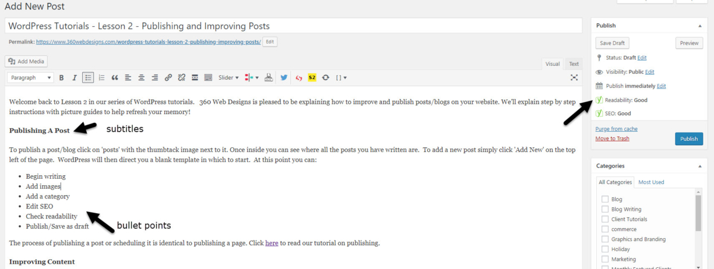This screenshot has height=269, width=714.
Task: Click the eye icon next to Visibility
Action: (x=599, y=72)
